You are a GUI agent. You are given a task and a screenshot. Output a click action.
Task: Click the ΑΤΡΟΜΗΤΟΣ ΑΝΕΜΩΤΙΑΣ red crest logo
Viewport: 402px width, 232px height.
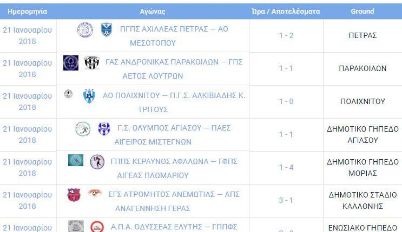tap(74, 195)
